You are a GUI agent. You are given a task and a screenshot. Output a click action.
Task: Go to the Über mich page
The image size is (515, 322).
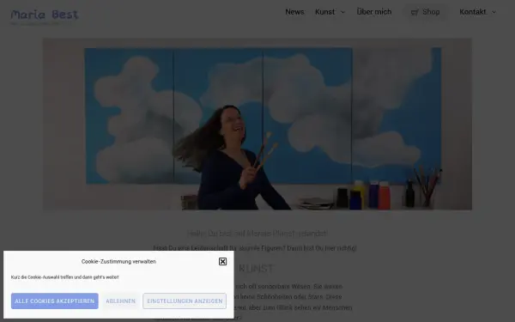click(374, 12)
